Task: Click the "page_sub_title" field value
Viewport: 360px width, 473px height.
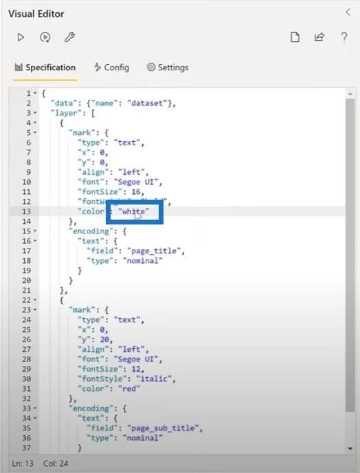Action: click(163, 428)
